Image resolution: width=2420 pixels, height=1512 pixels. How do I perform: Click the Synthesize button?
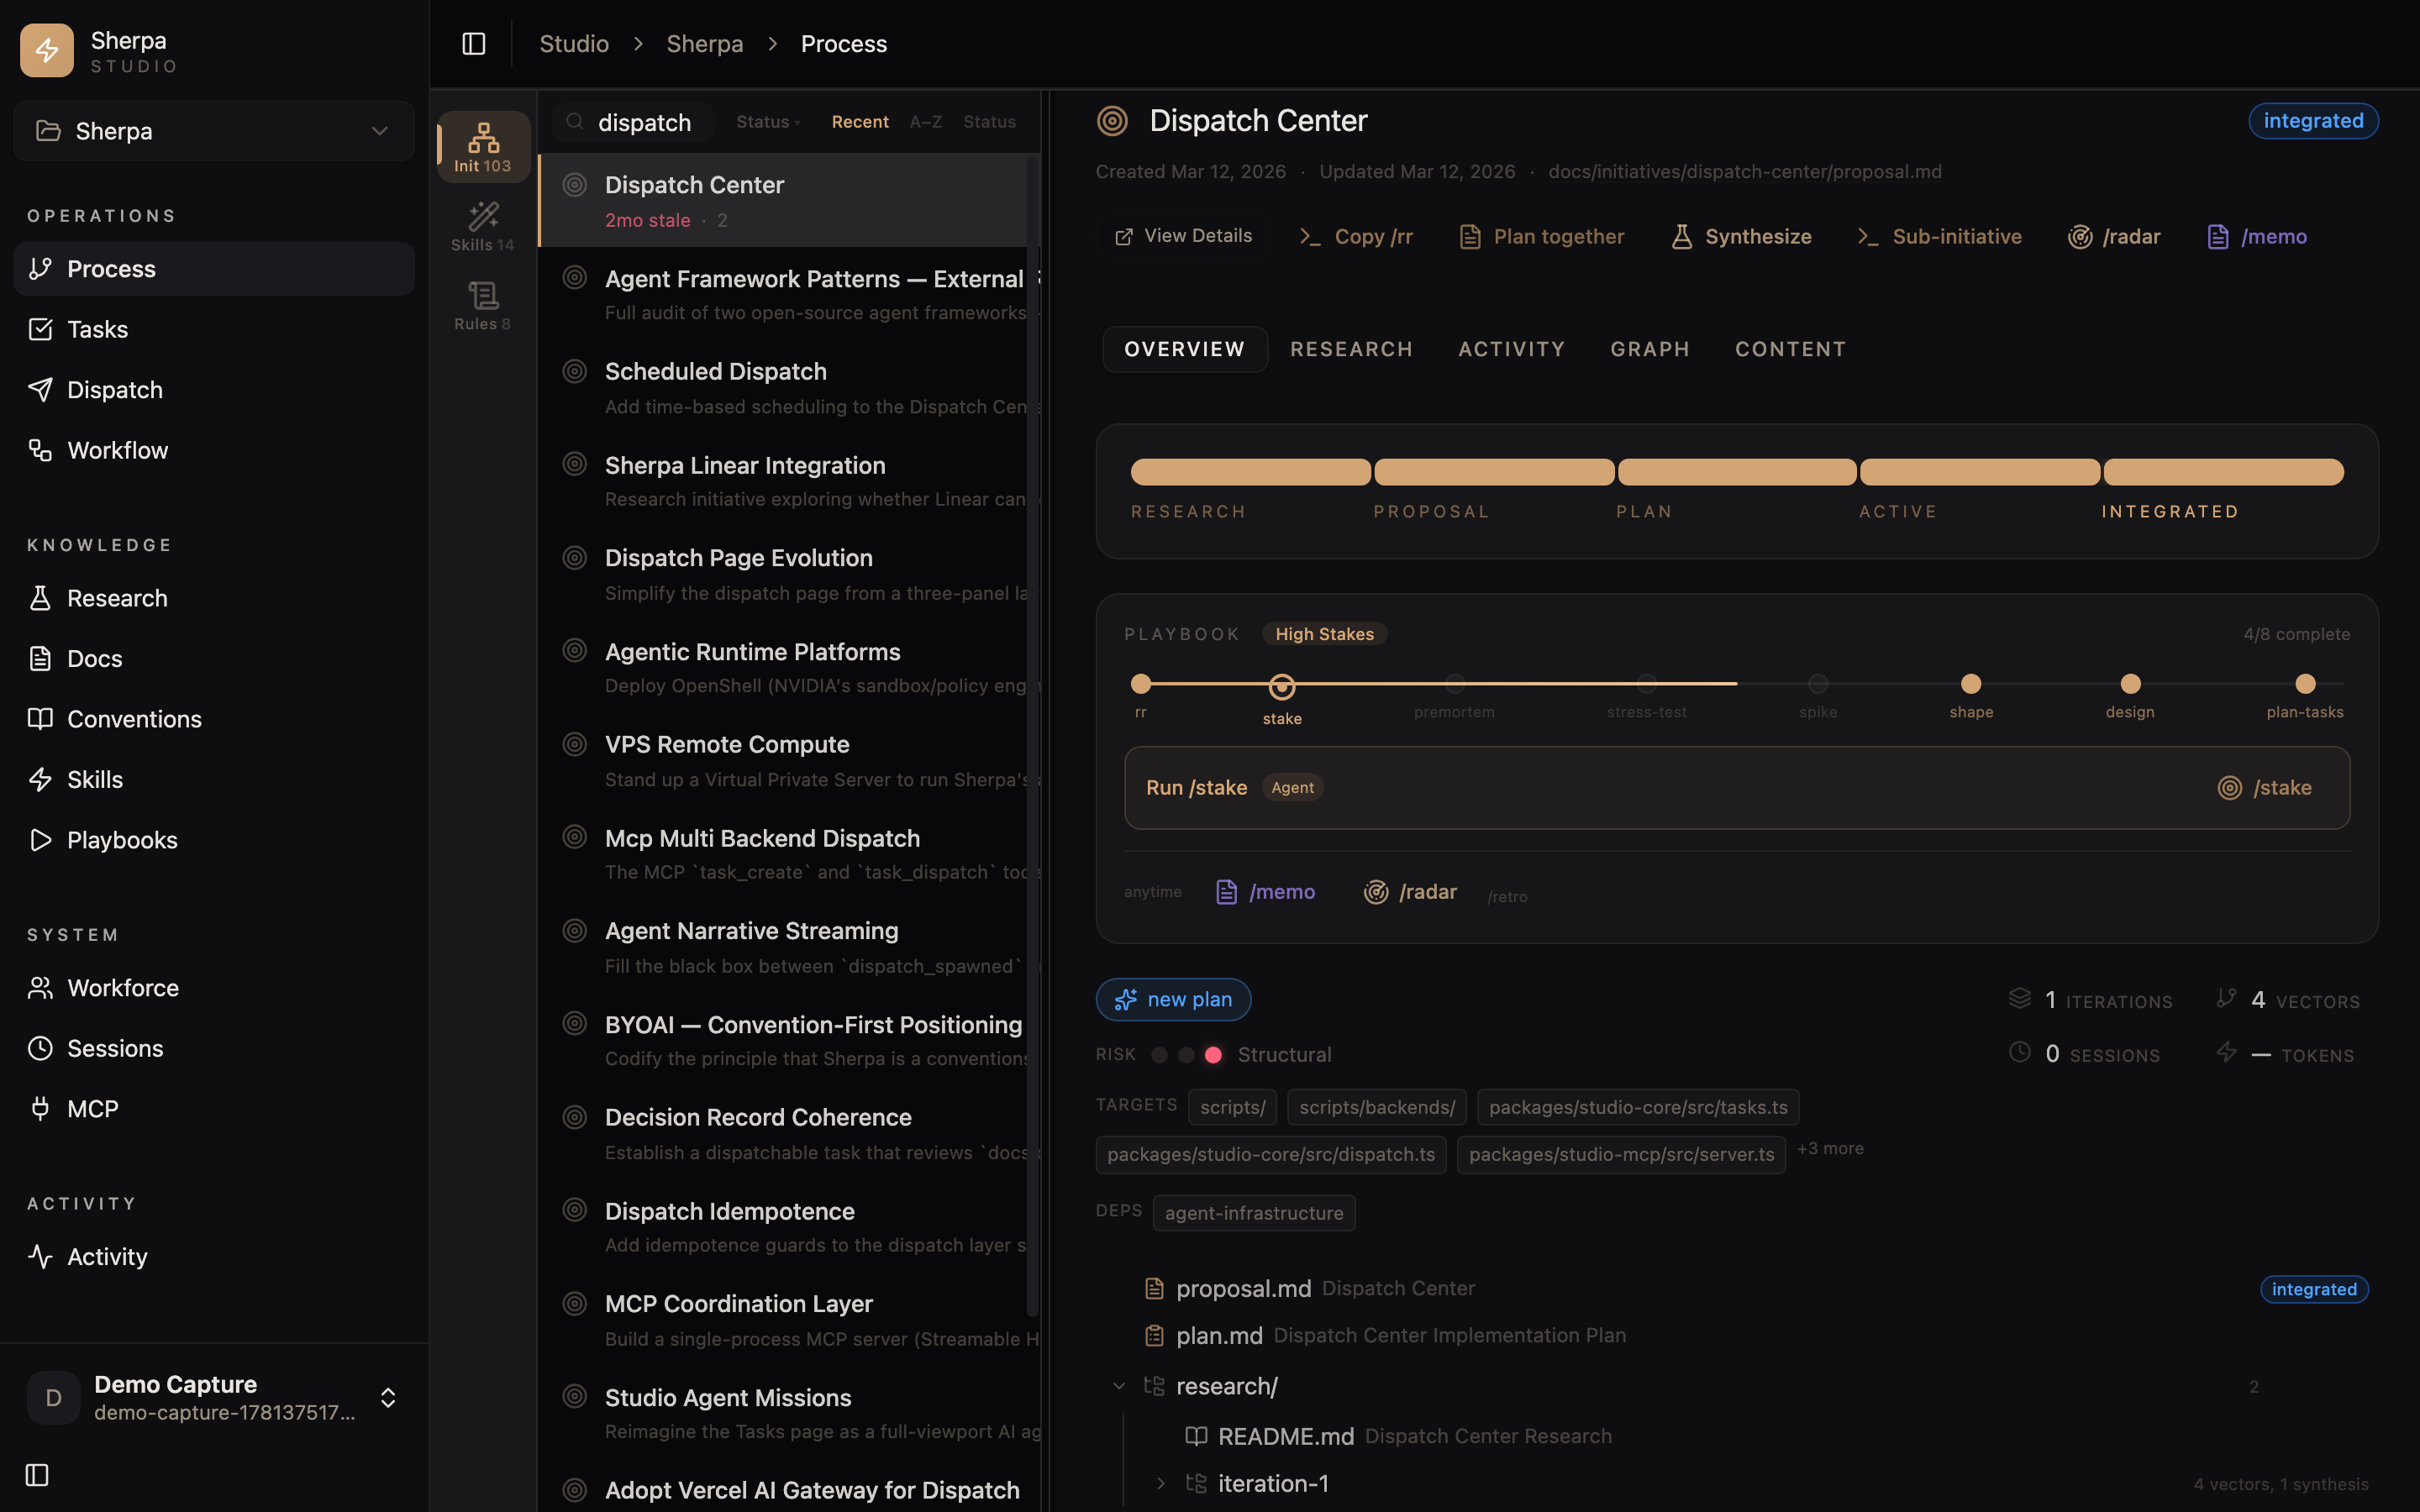coord(1741,237)
